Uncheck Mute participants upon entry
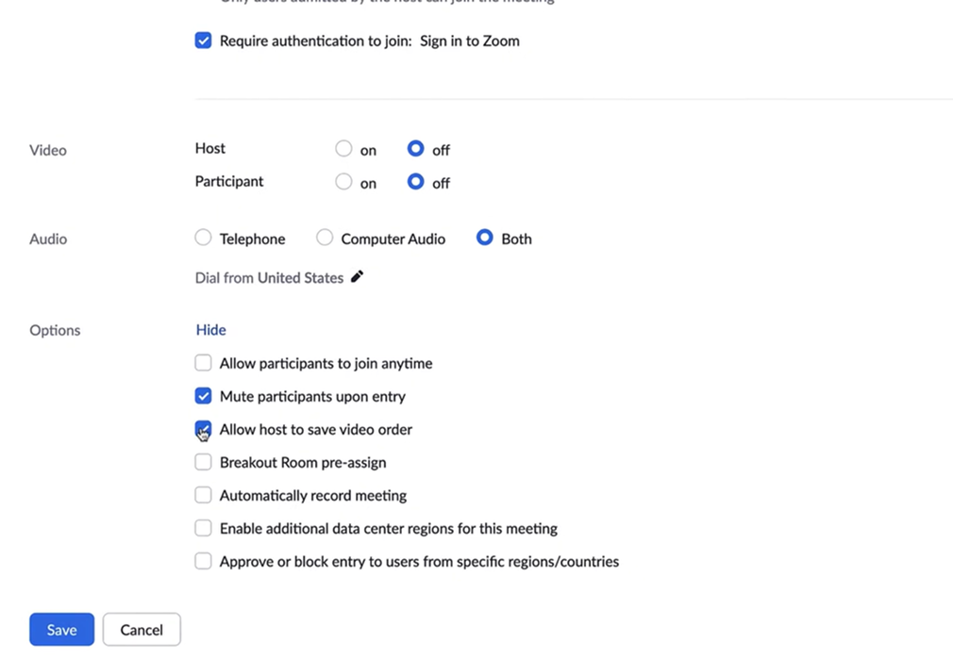 (x=203, y=396)
